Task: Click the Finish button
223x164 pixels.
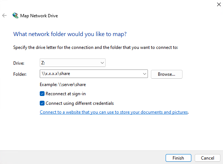Action: click(178, 158)
